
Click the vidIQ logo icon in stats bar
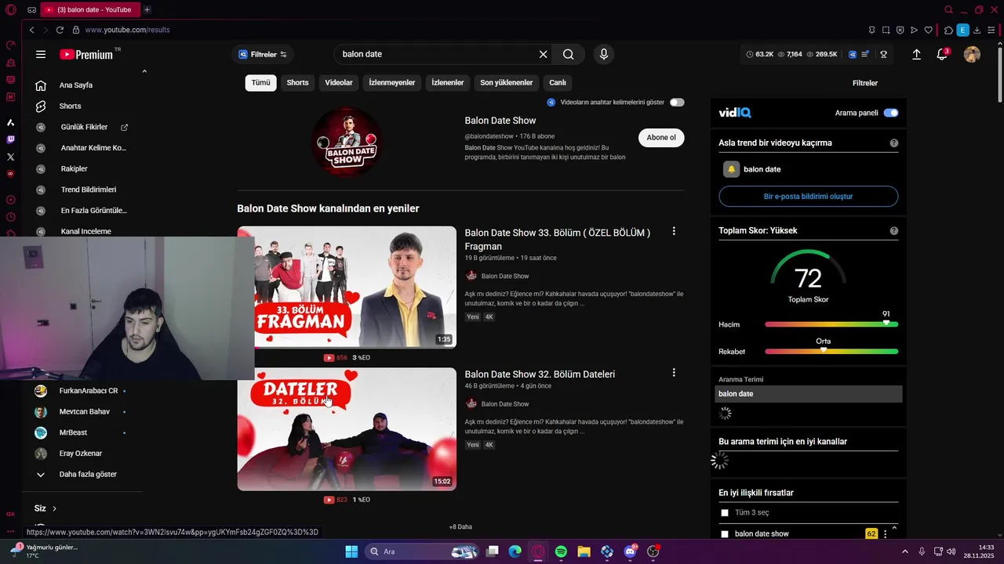853,54
